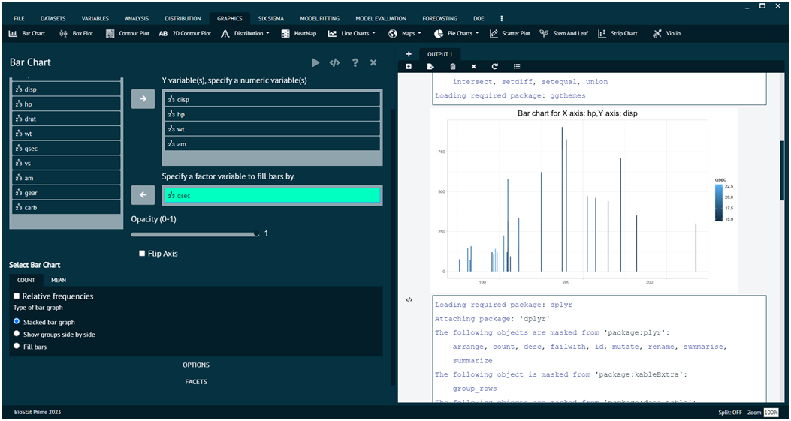The image size is (791, 421).
Task: Enable Relative frequencies checkbox
Action: [x=17, y=296]
